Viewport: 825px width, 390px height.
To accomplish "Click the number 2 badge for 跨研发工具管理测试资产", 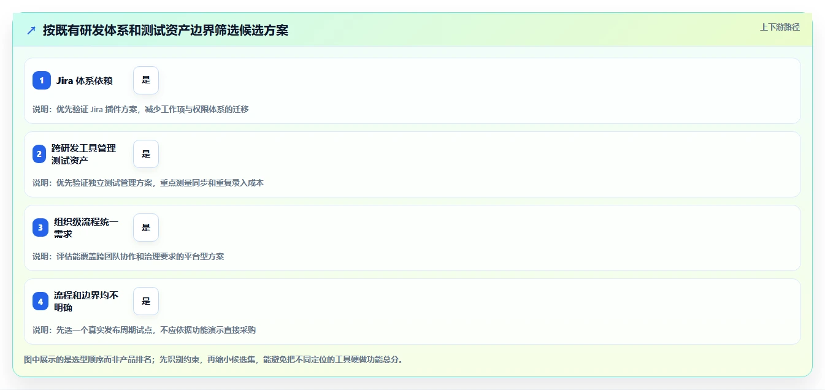I will tap(39, 154).
